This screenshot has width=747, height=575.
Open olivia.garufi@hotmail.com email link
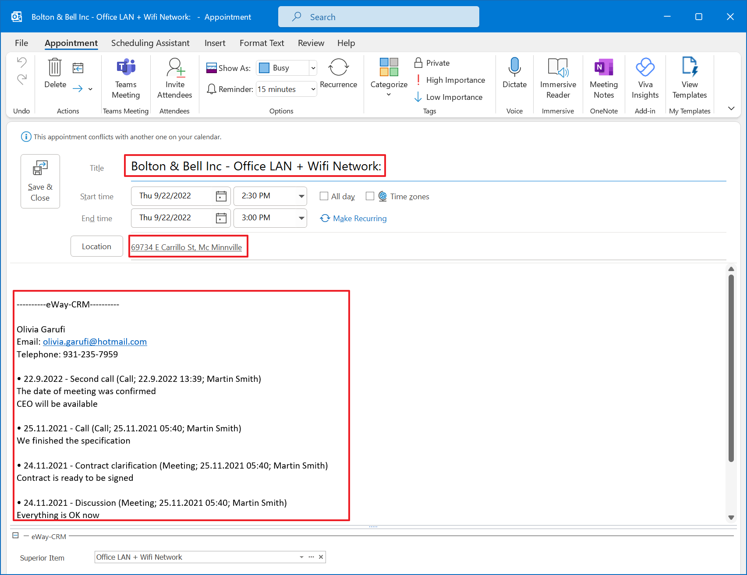pos(95,342)
